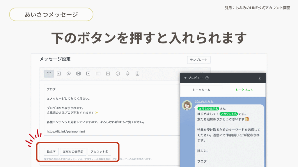Insert 友だちの表示名 placeholder button
Screen dimensions: 298x167
[73, 152]
